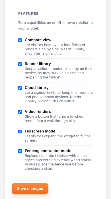Uncheck the Compare view checkbox
This screenshot has width=111, height=199.
(20, 40)
